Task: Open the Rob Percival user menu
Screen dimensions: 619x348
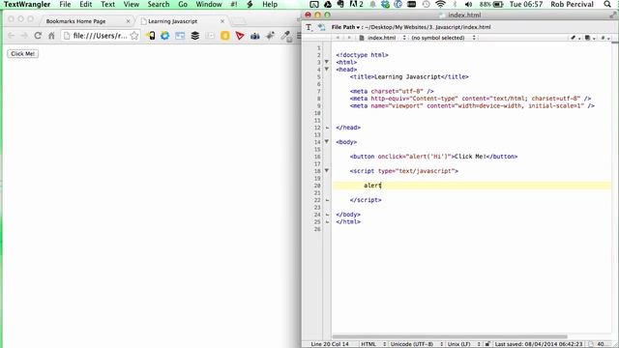Action: (572, 4)
